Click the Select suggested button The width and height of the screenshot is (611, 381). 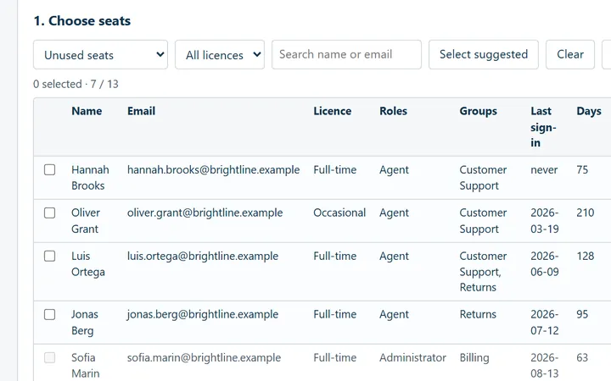pos(484,54)
